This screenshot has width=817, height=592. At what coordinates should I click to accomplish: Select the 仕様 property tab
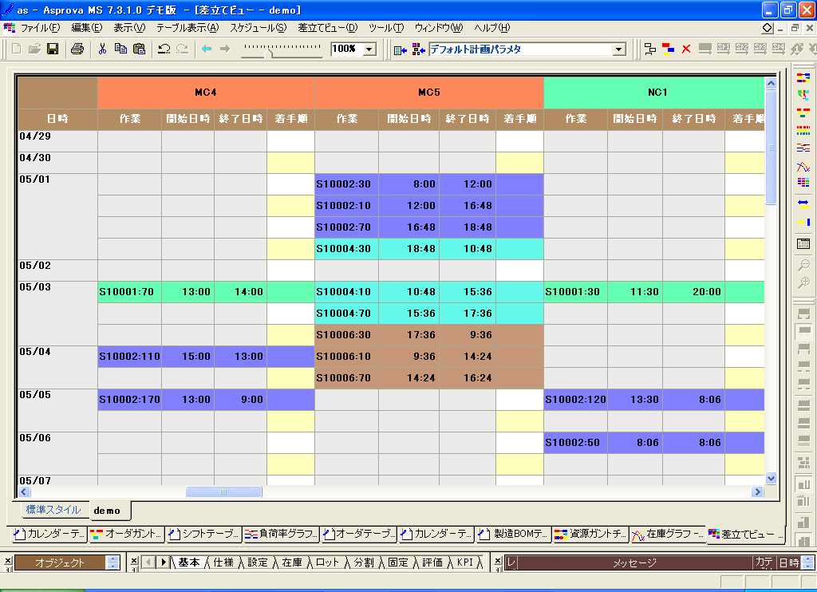223,562
